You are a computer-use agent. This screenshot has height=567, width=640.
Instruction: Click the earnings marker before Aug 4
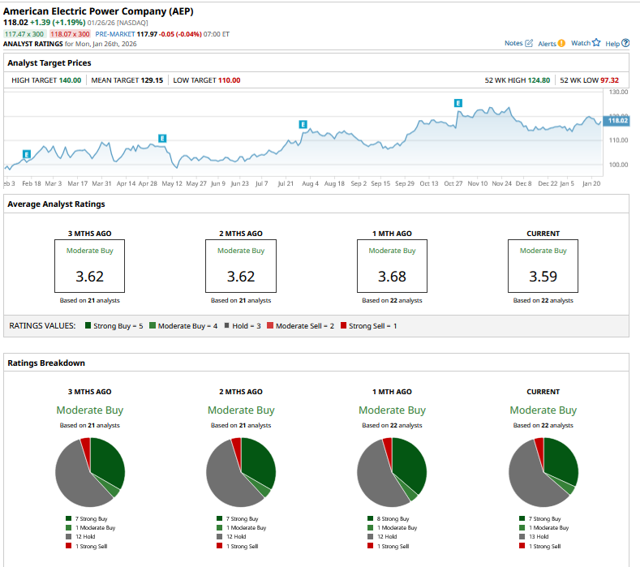coord(303,124)
